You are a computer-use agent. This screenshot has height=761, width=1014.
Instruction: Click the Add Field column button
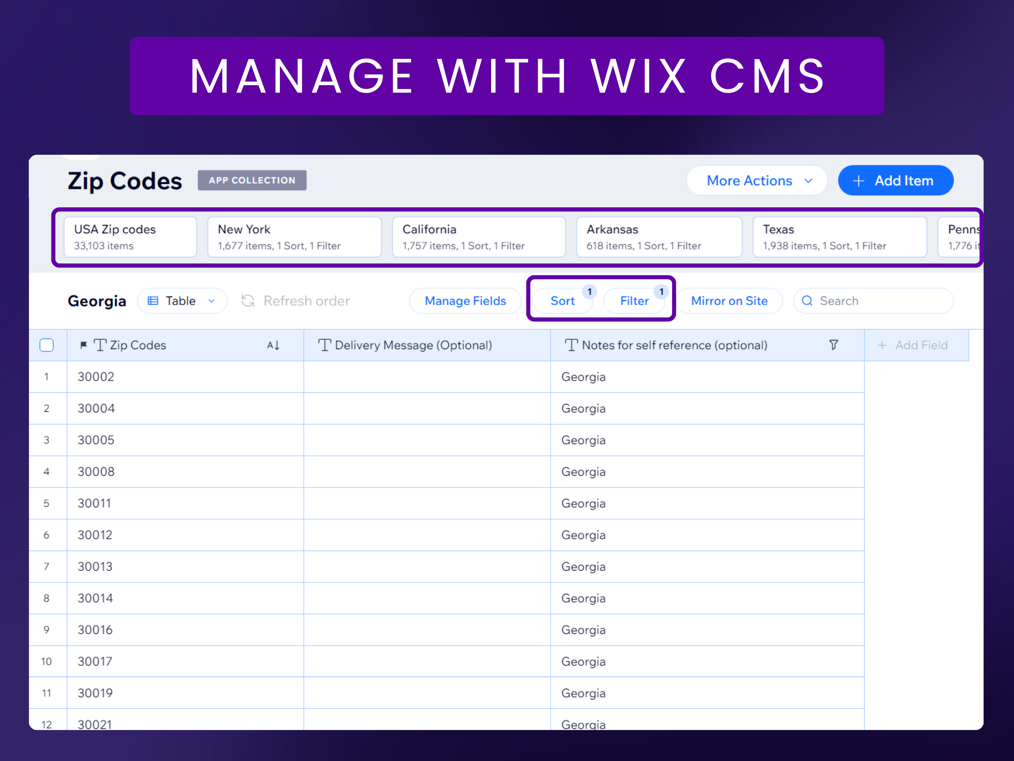[916, 345]
